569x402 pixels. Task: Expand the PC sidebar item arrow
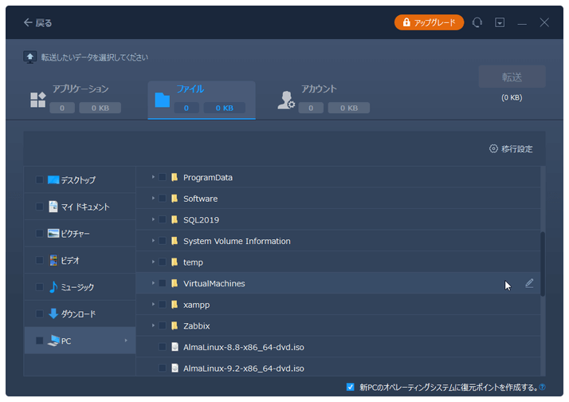(x=126, y=341)
